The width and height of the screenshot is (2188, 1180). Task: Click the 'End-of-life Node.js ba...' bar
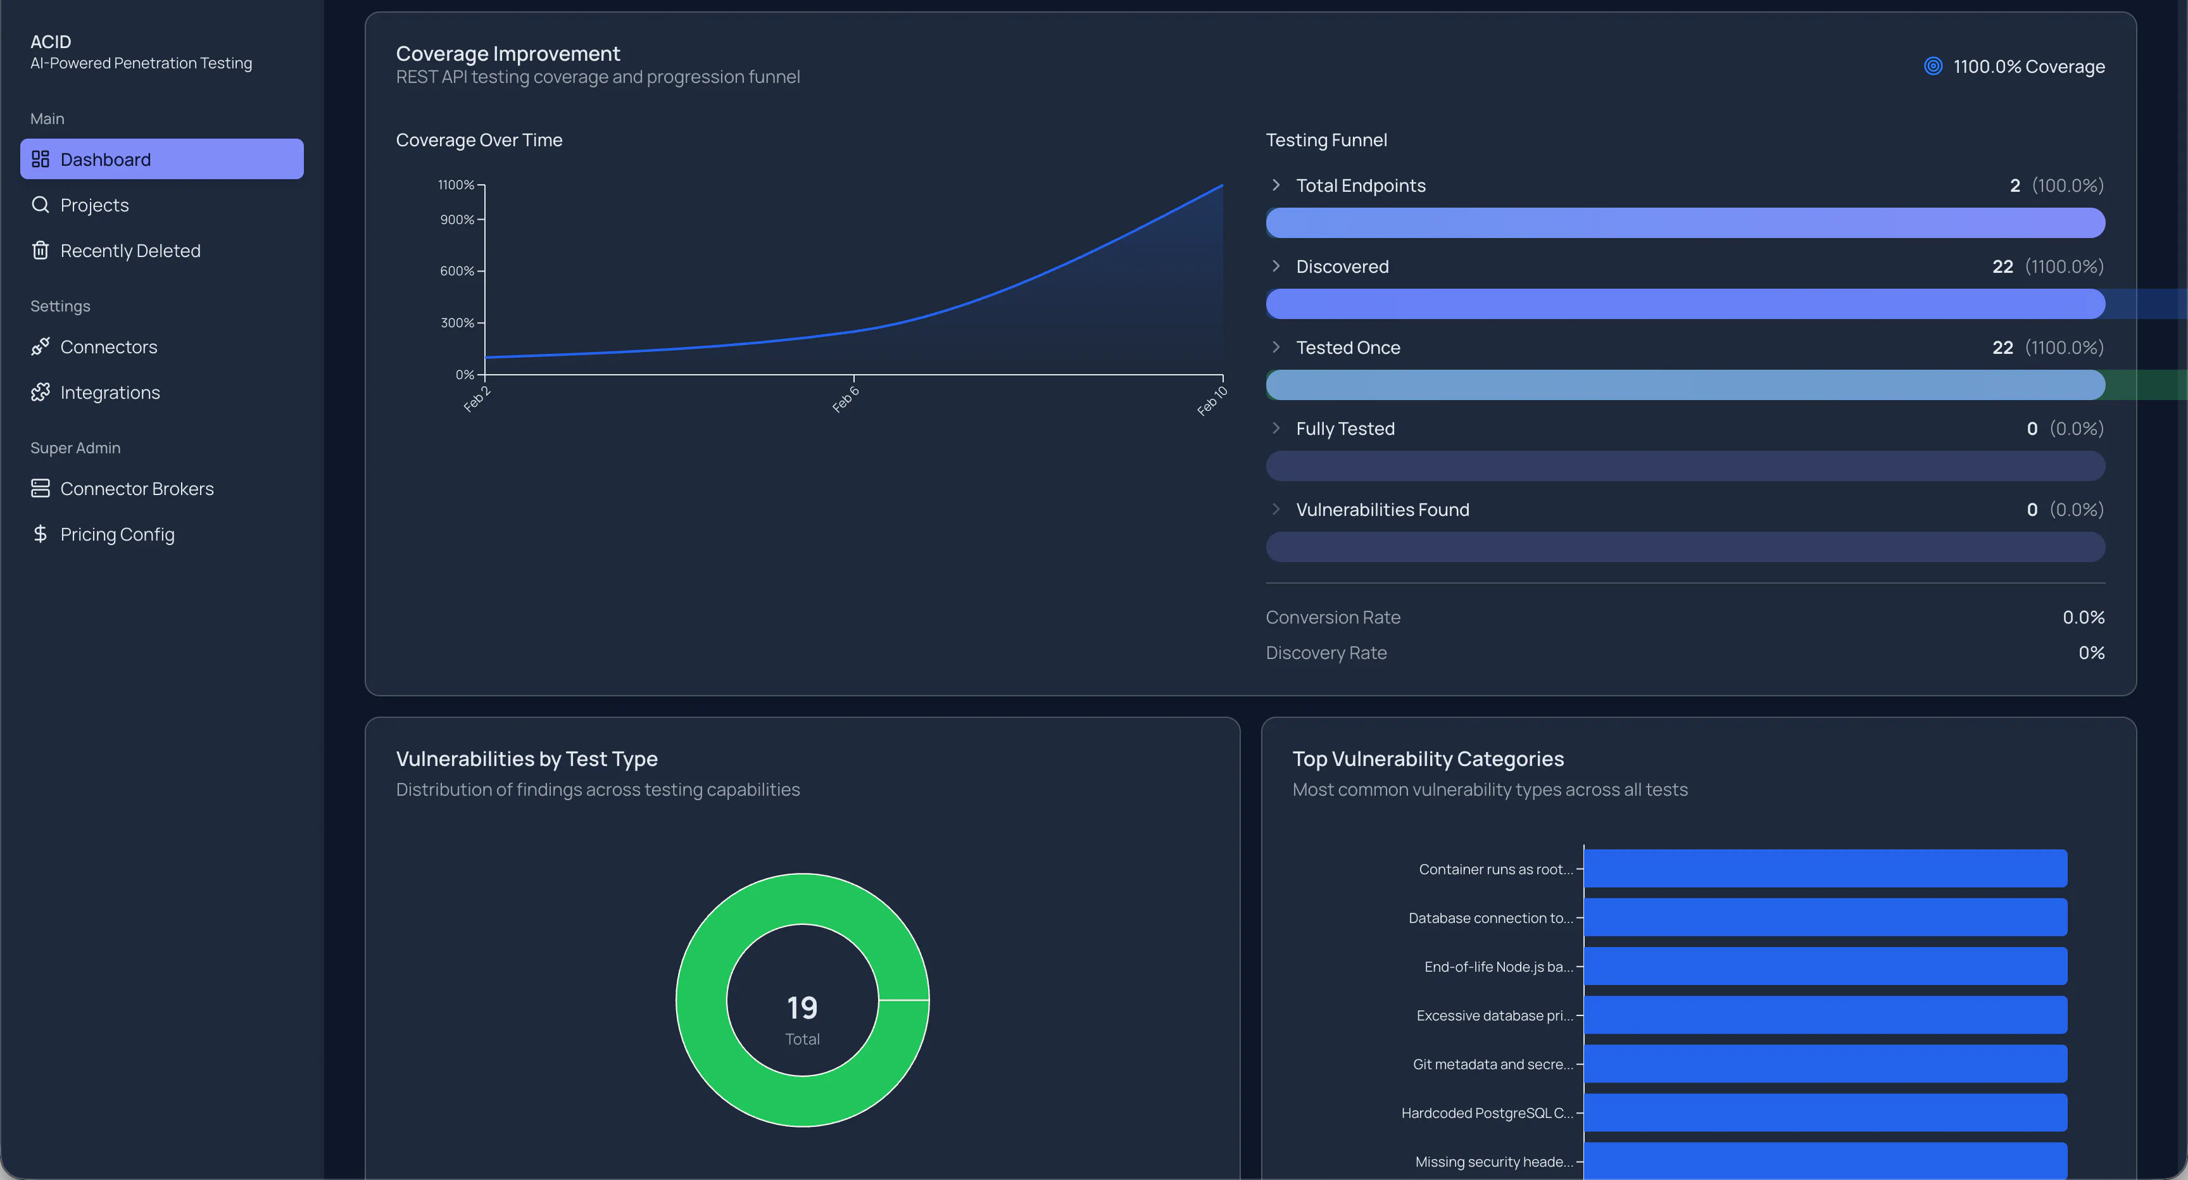(1825, 966)
